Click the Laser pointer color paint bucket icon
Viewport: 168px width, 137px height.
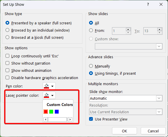[x=46, y=95]
